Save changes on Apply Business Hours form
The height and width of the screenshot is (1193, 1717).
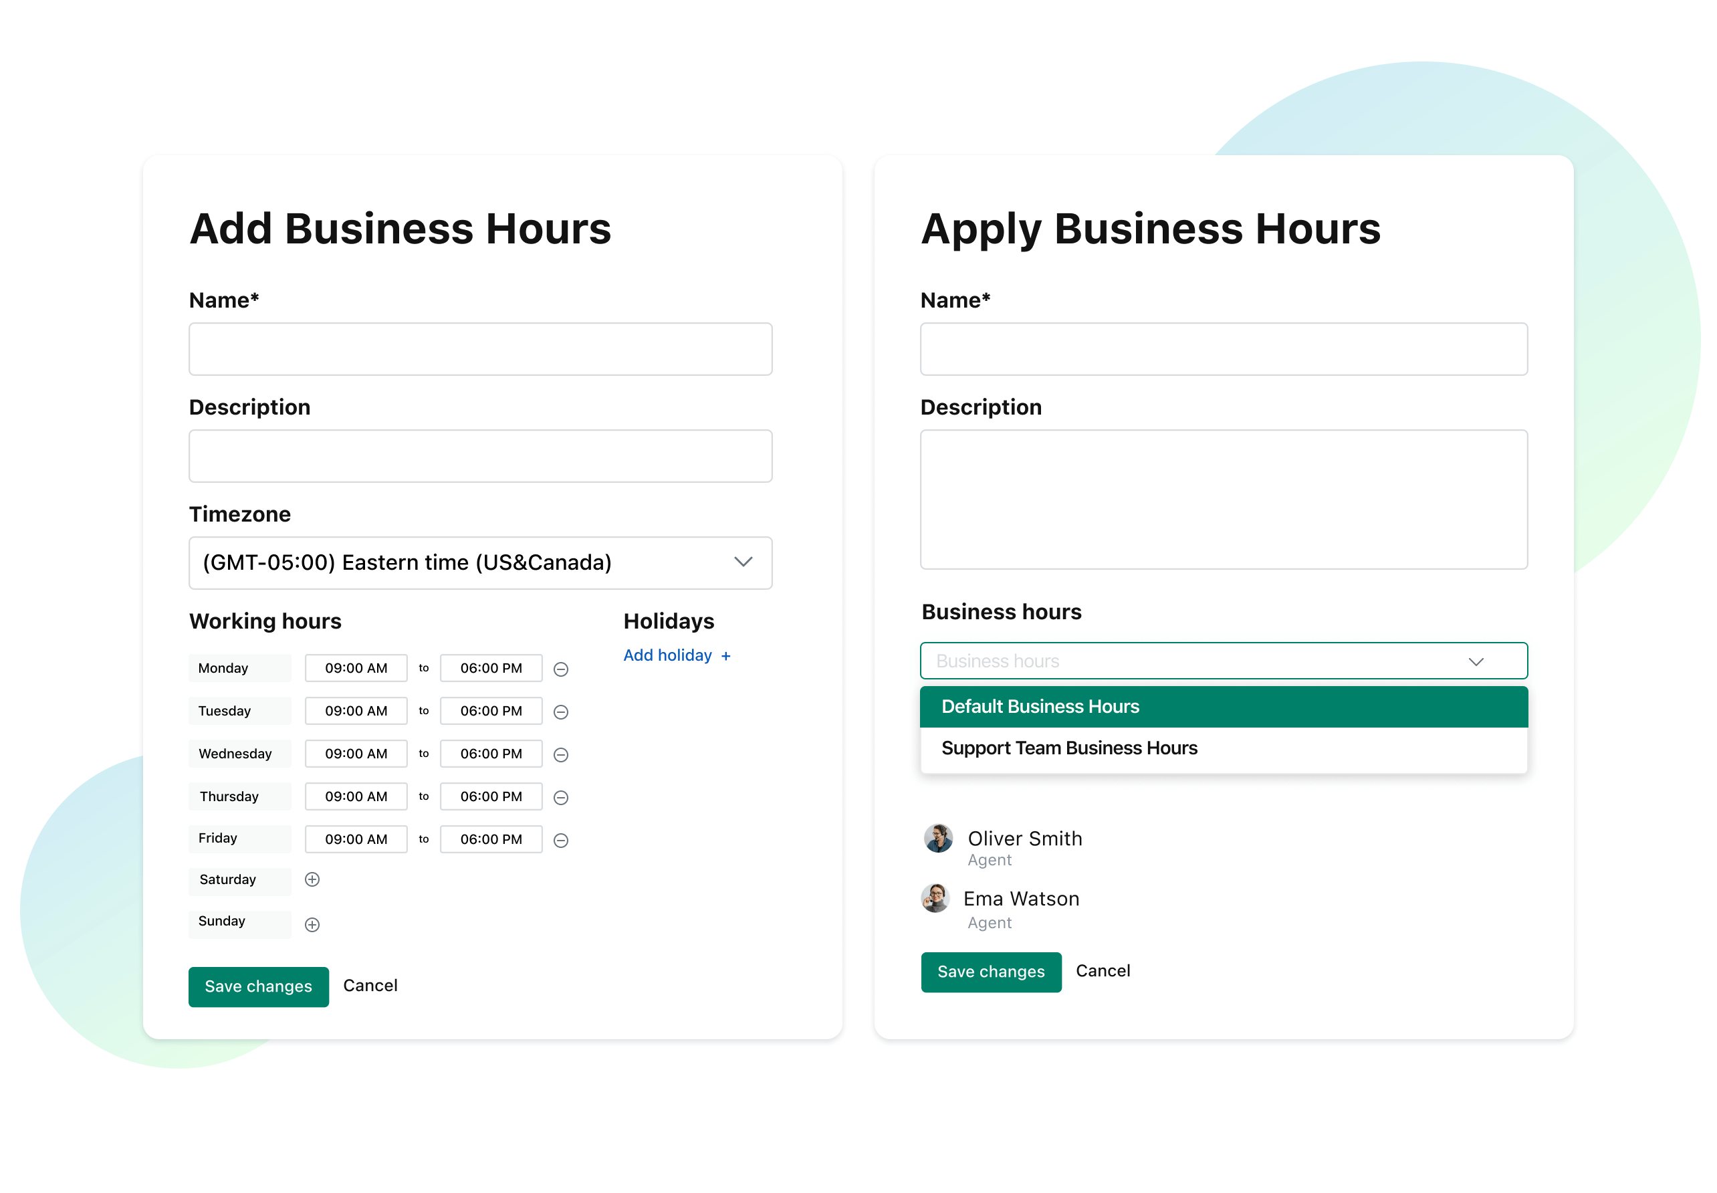tap(990, 970)
